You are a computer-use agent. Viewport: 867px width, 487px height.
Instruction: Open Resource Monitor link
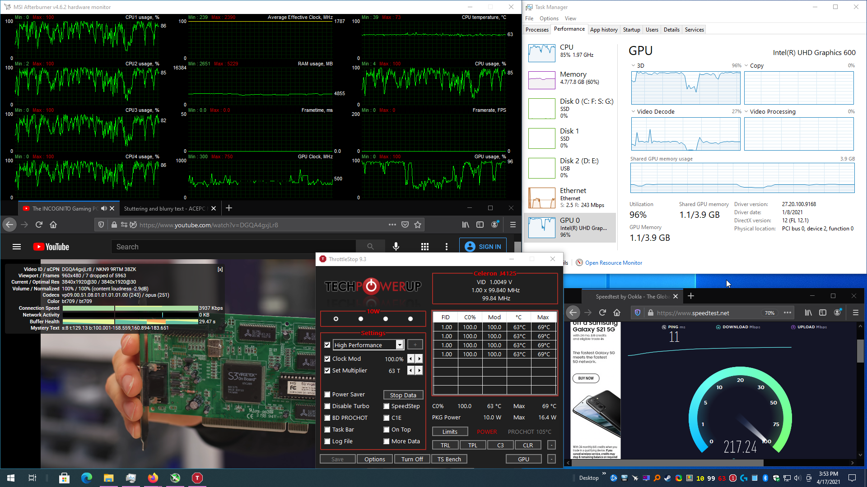point(614,263)
